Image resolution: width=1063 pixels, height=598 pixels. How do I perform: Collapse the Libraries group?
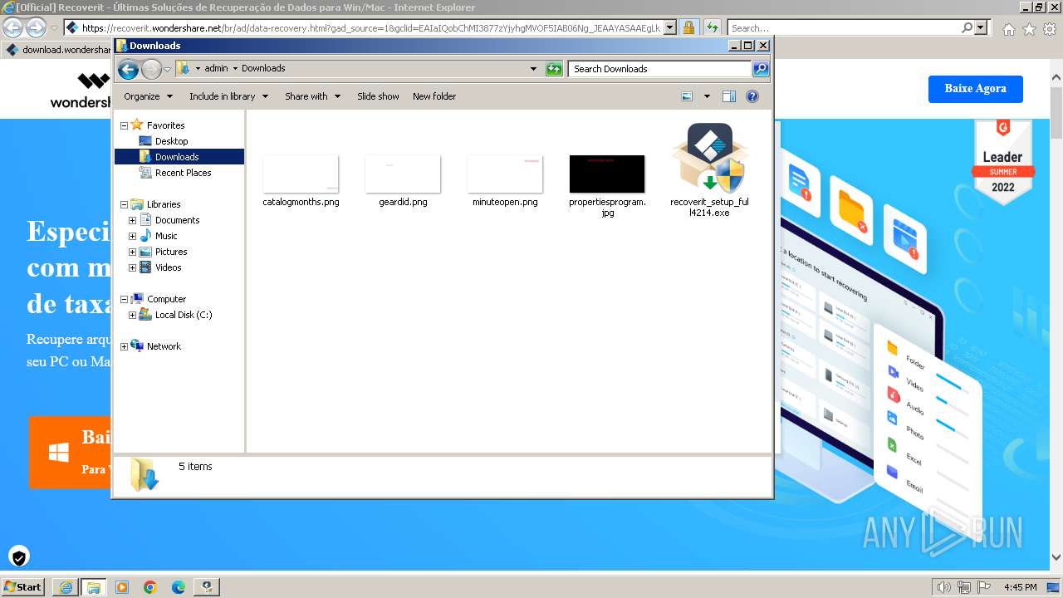[124, 204]
